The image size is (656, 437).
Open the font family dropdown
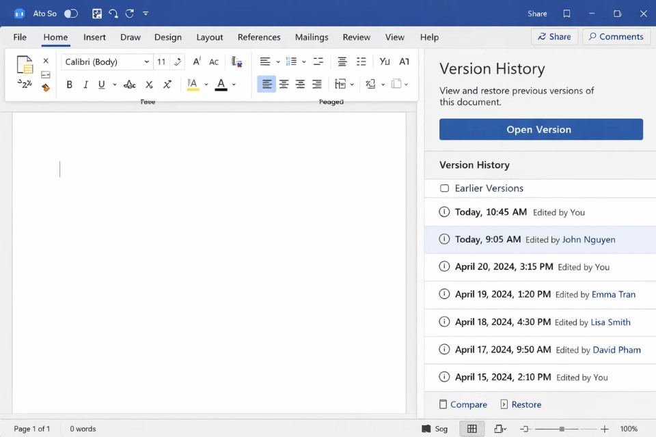tap(106, 61)
